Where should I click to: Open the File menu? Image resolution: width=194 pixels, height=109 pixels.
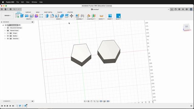(x=18, y=2)
